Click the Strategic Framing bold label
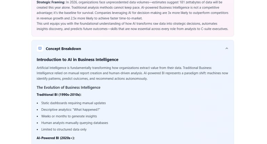The height and width of the screenshot is (144, 267). pyautogui.click(x=51, y=2)
